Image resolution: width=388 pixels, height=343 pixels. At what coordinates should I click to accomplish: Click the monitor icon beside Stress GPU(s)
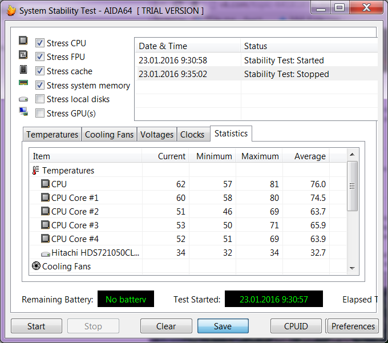pyautogui.click(x=23, y=112)
